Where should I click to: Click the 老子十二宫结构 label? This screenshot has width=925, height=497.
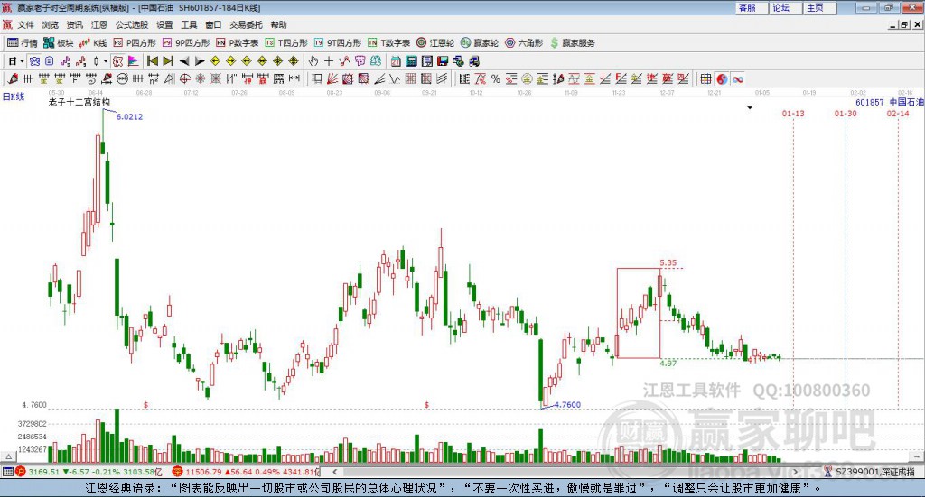click(79, 102)
